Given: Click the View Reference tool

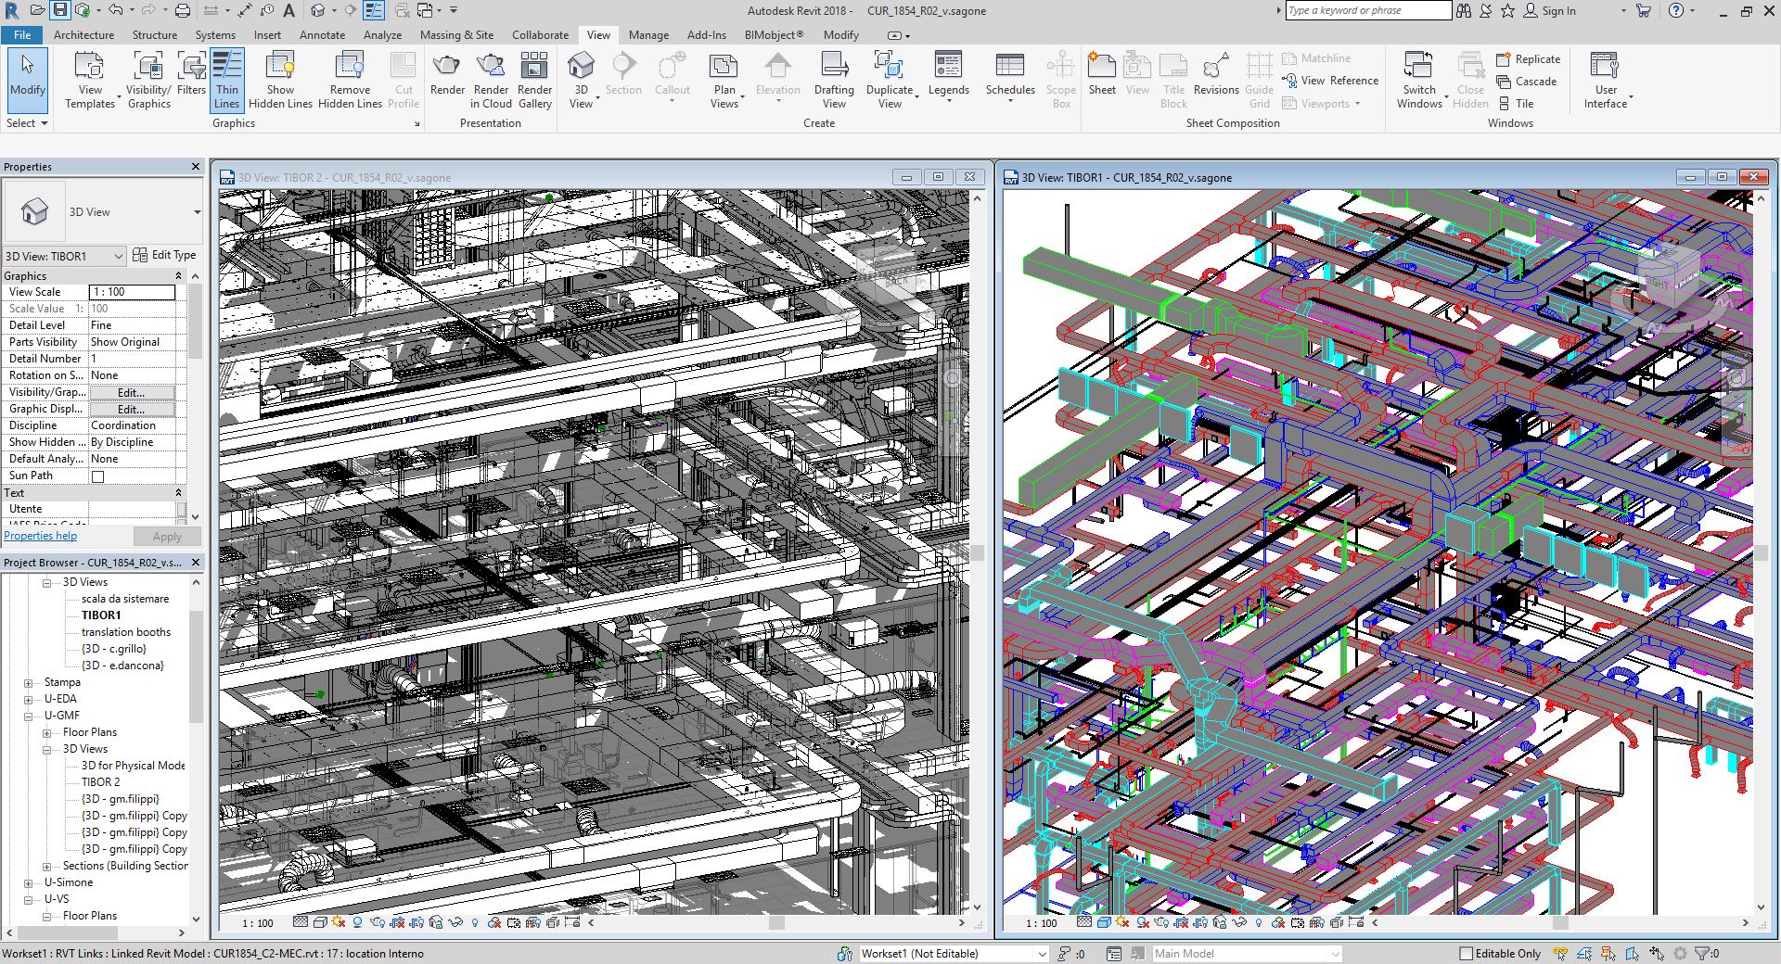Looking at the screenshot, I should pyautogui.click(x=1329, y=81).
